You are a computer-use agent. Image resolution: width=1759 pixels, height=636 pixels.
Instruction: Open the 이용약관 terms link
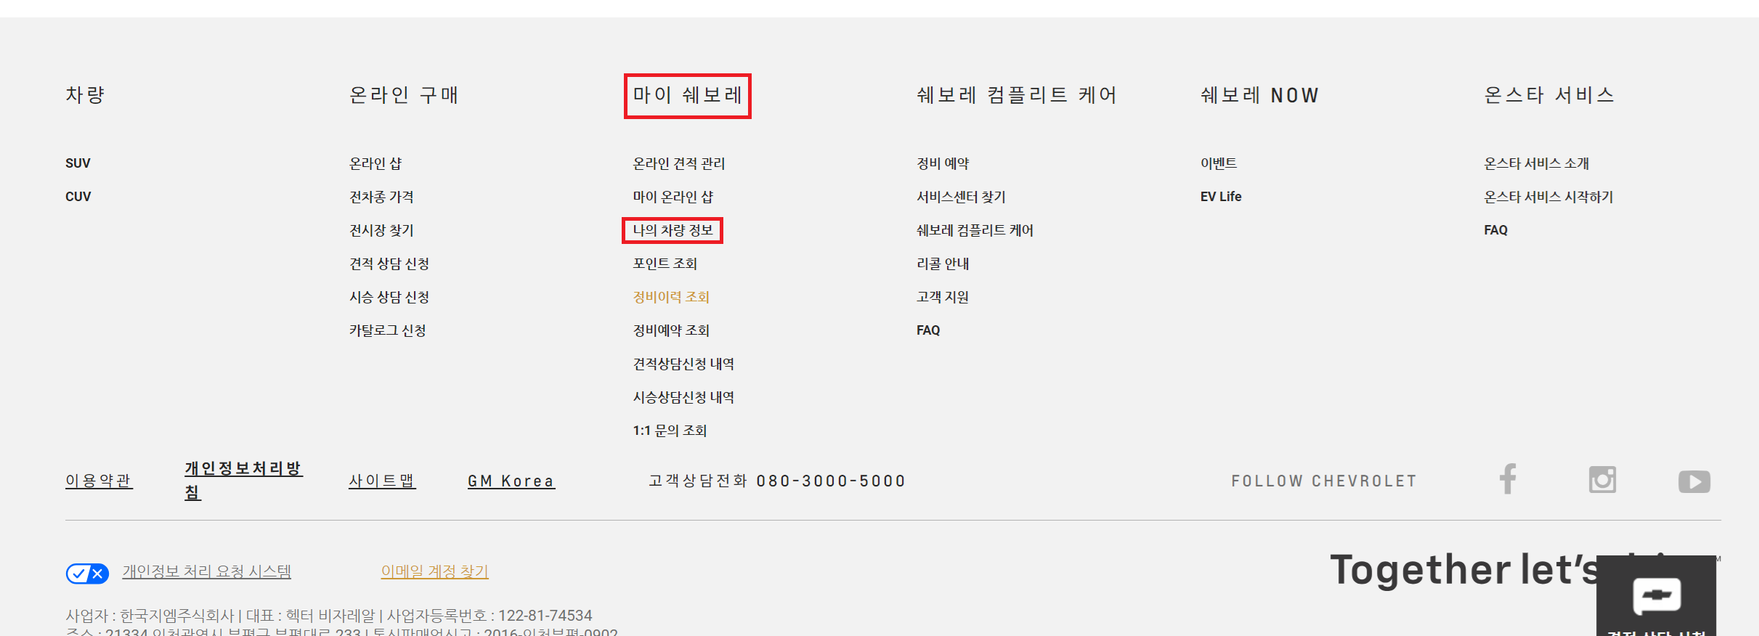tap(99, 481)
